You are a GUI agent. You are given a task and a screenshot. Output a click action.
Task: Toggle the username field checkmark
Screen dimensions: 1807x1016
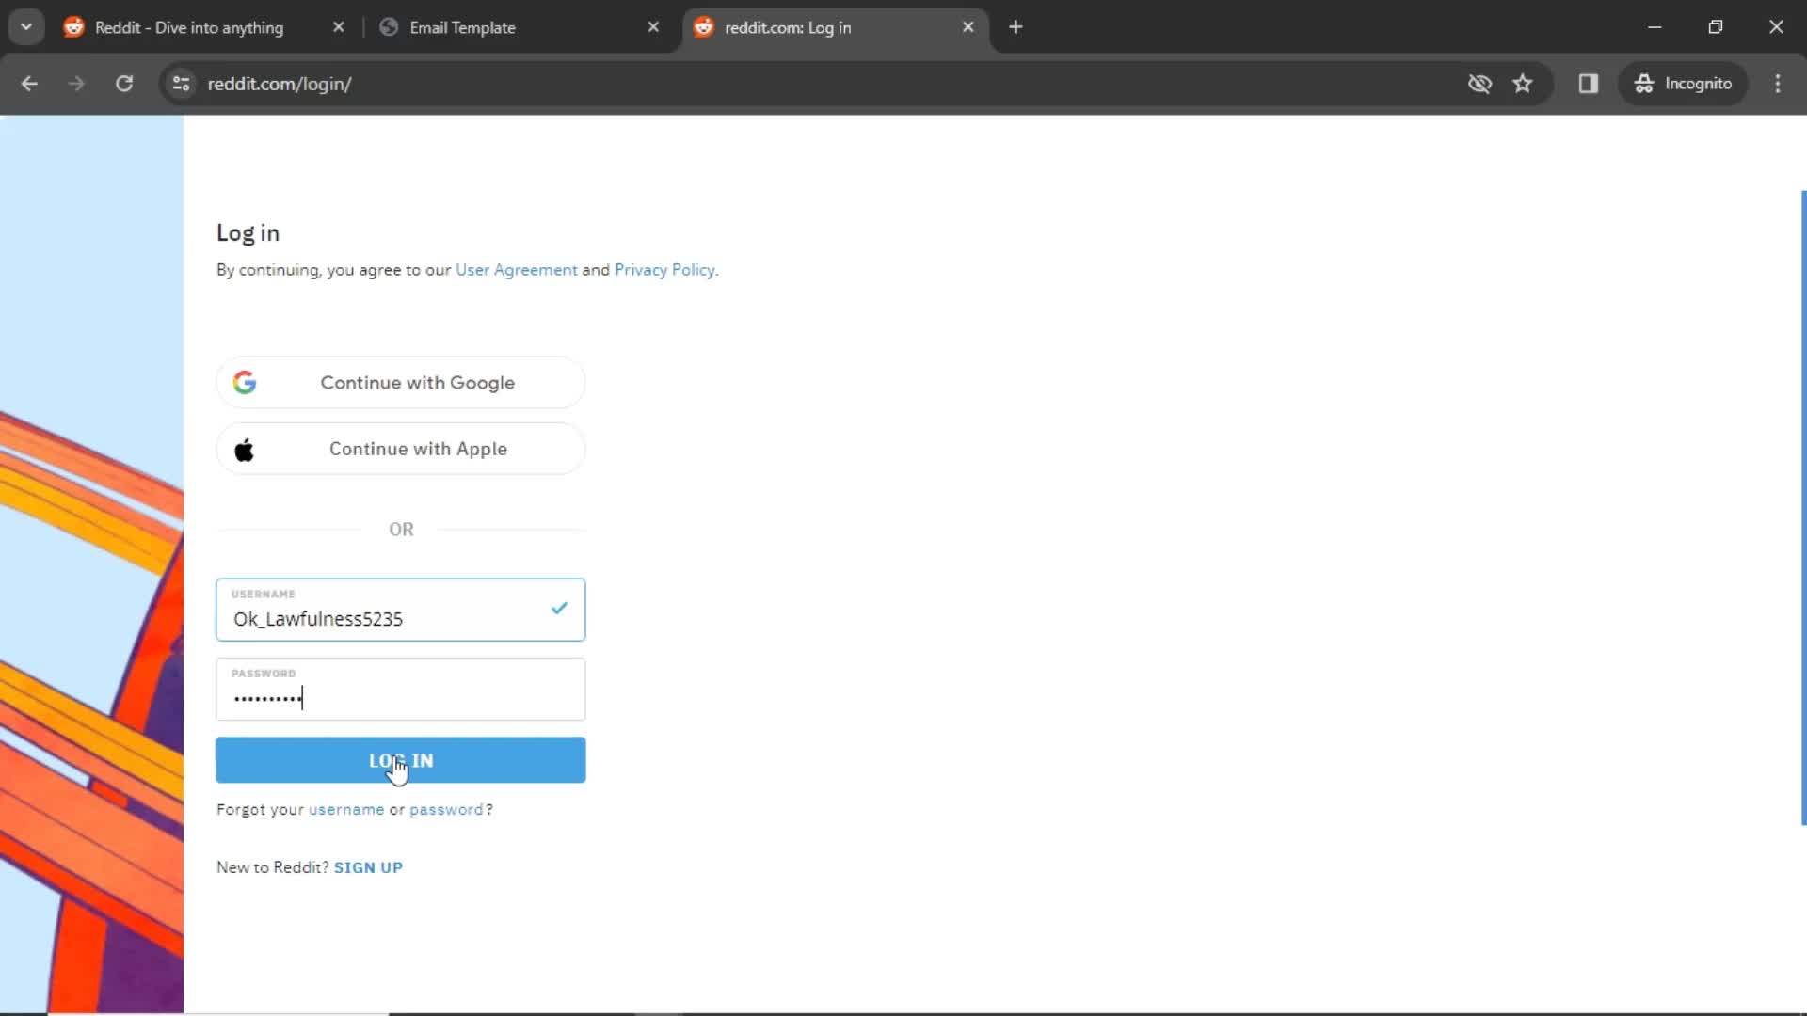click(x=558, y=608)
